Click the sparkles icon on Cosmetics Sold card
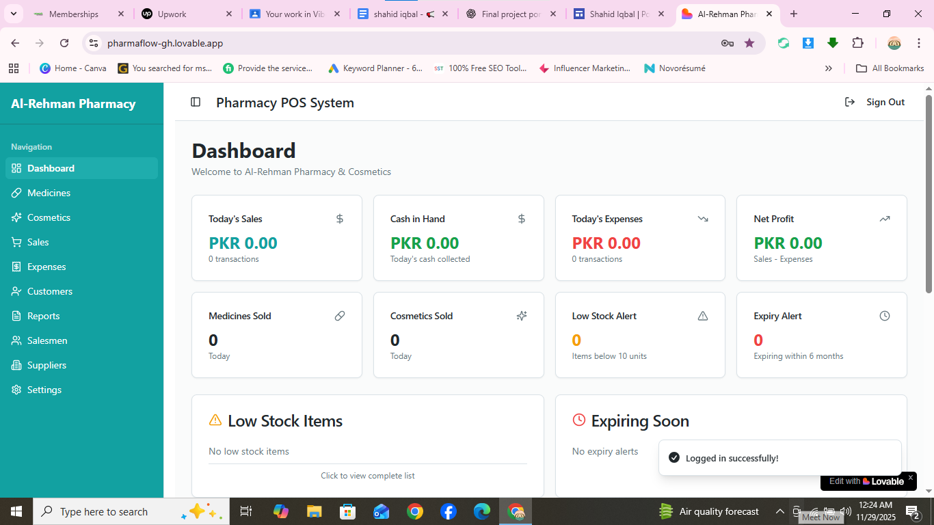 (521, 316)
